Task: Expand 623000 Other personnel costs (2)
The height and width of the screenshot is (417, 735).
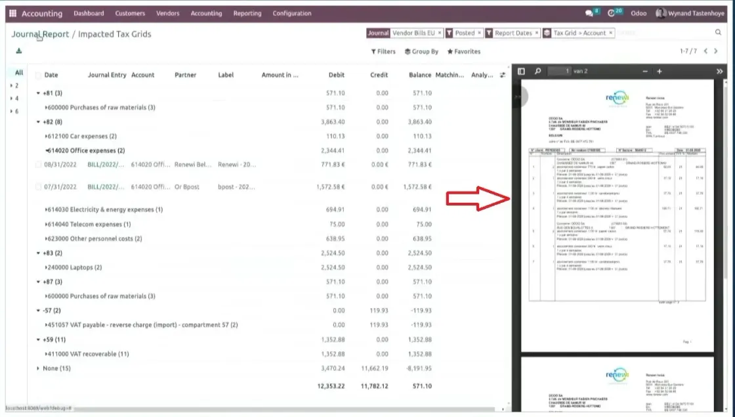Action: point(46,238)
